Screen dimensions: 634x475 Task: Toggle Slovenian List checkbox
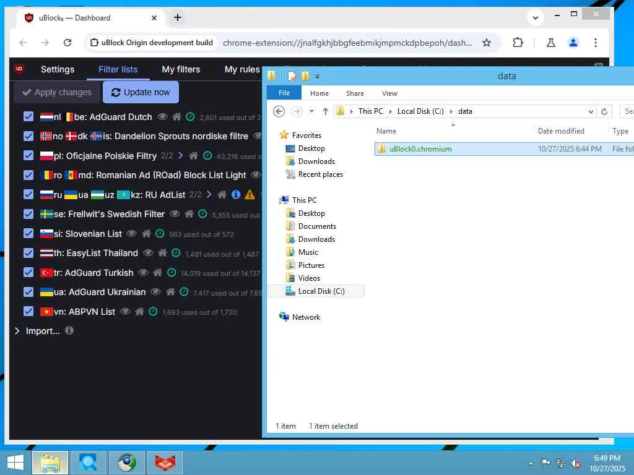tap(28, 233)
